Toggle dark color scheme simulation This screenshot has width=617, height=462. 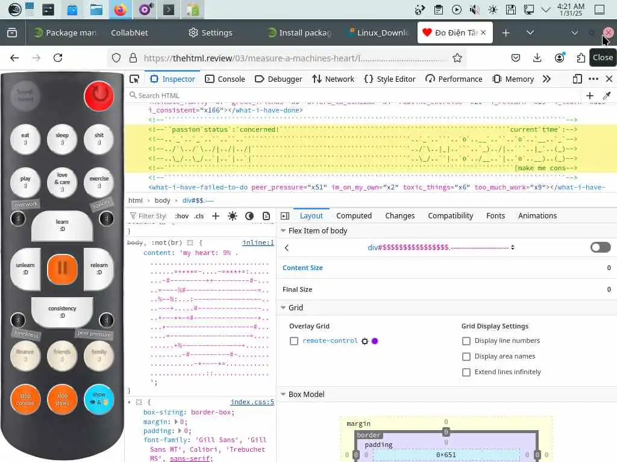pos(249,216)
